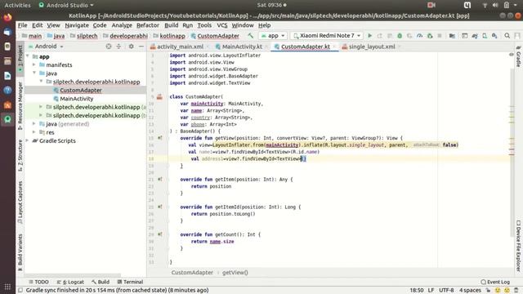This screenshot has width=523, height=294.
Task: Open the Logcat tool window button
Action: tap(70, 282)
